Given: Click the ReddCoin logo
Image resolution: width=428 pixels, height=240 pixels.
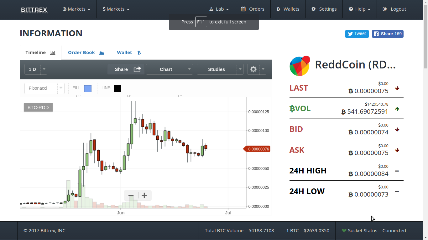Looking at the screenshot, I should (300, 66).
